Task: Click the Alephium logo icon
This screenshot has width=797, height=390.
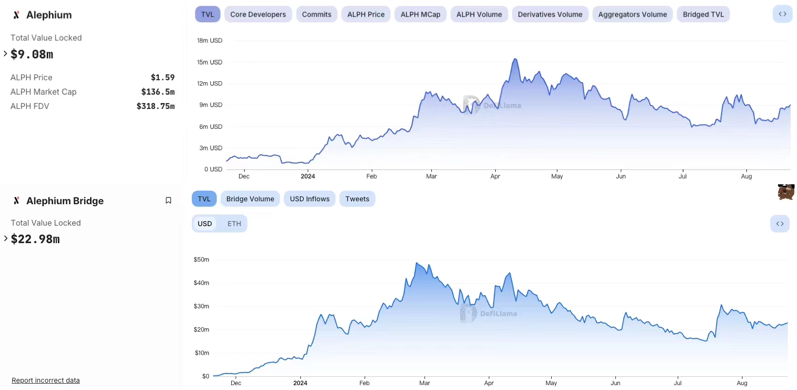Action: pos(17,15)
